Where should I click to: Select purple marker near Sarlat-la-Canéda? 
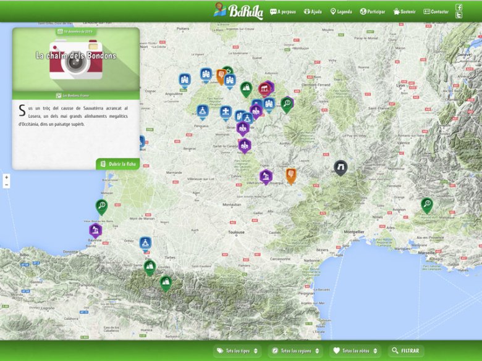coord(245,146)
